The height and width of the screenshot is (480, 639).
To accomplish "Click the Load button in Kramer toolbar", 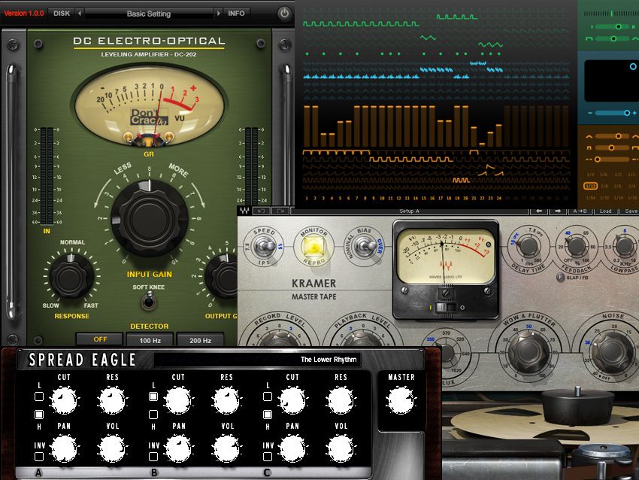I will [x=605, y=211].
